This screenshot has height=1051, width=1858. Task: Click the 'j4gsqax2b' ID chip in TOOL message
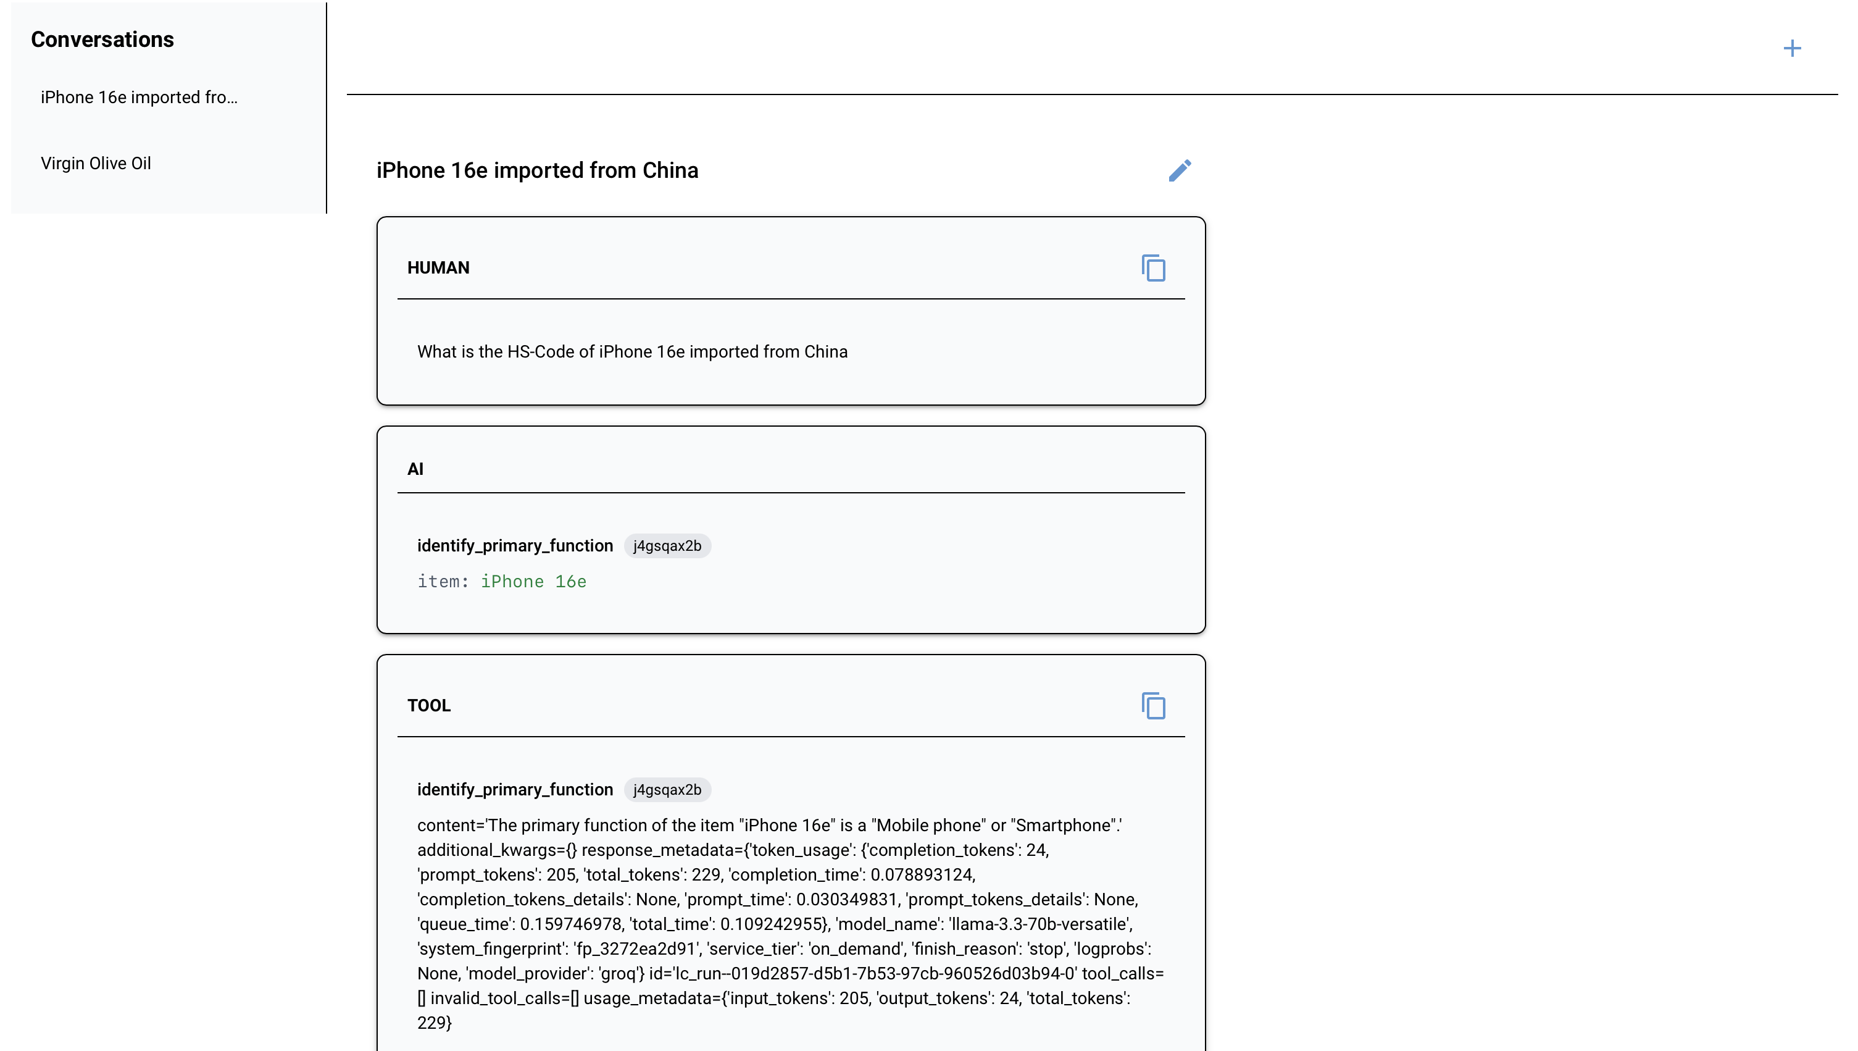point(667,790)
